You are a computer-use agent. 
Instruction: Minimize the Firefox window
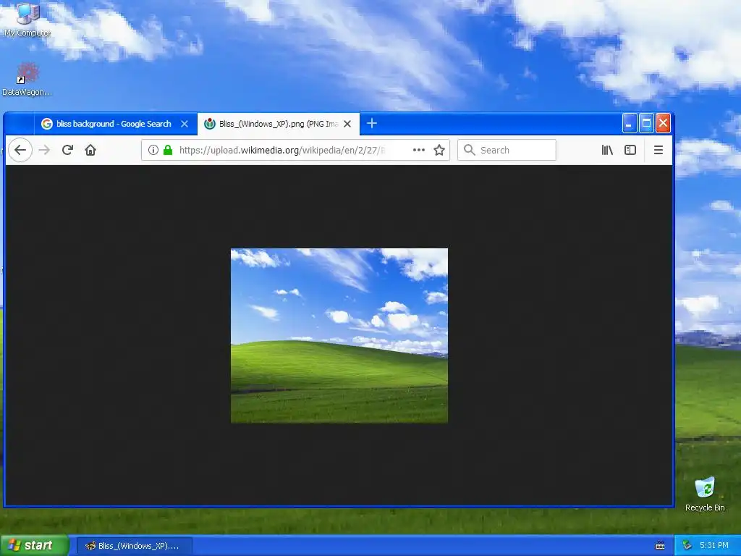tap(629, 123)
